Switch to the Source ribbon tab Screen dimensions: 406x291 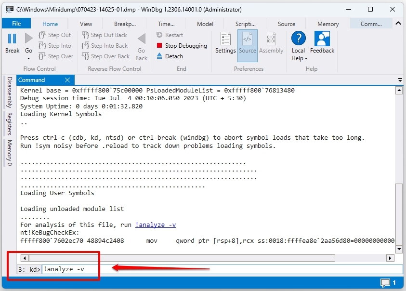click(x=287, y=24)
